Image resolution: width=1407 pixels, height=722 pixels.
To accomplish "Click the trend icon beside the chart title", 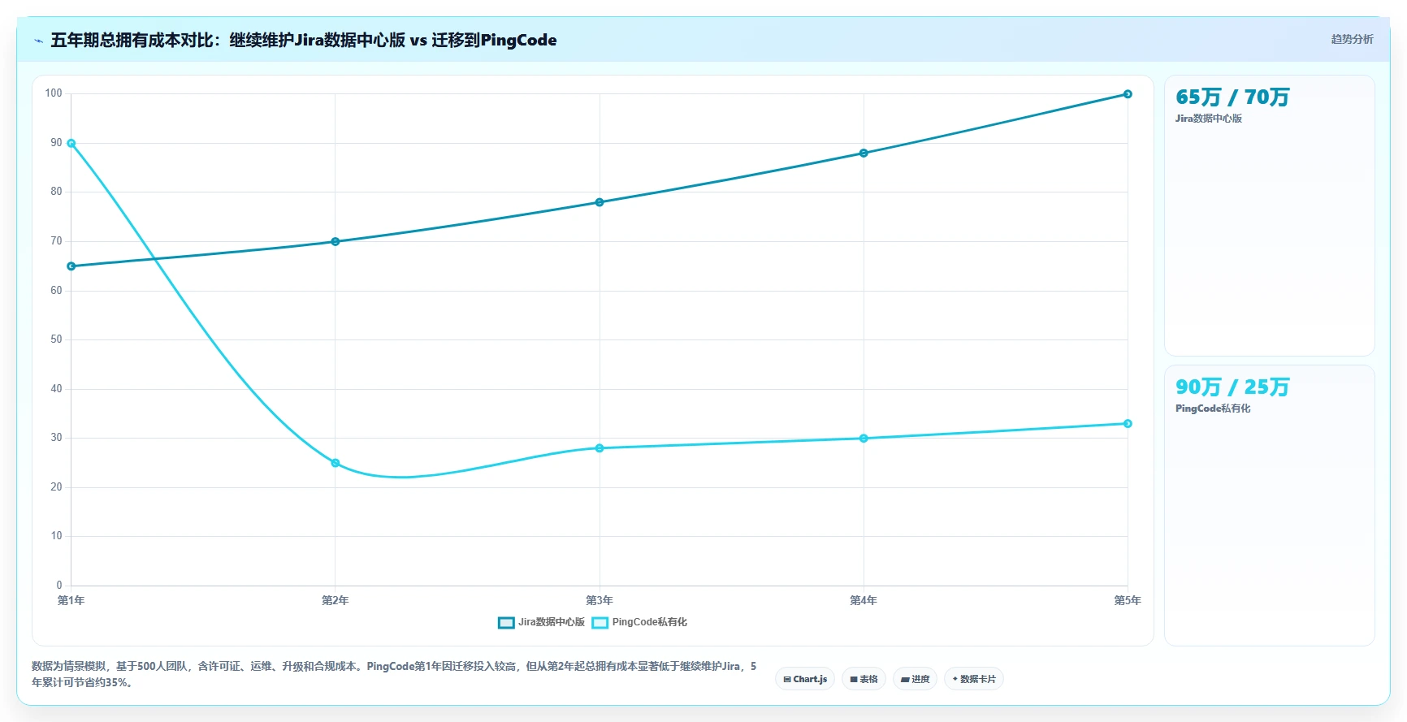I will 38,41.
